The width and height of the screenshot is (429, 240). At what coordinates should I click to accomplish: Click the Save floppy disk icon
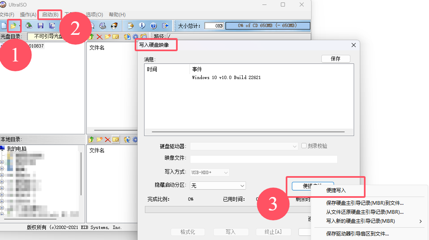41,26
